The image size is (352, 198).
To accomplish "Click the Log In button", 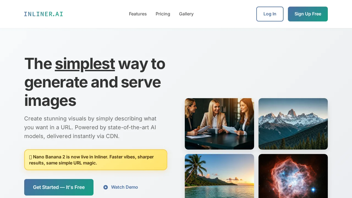I will [x=270, y=14].
